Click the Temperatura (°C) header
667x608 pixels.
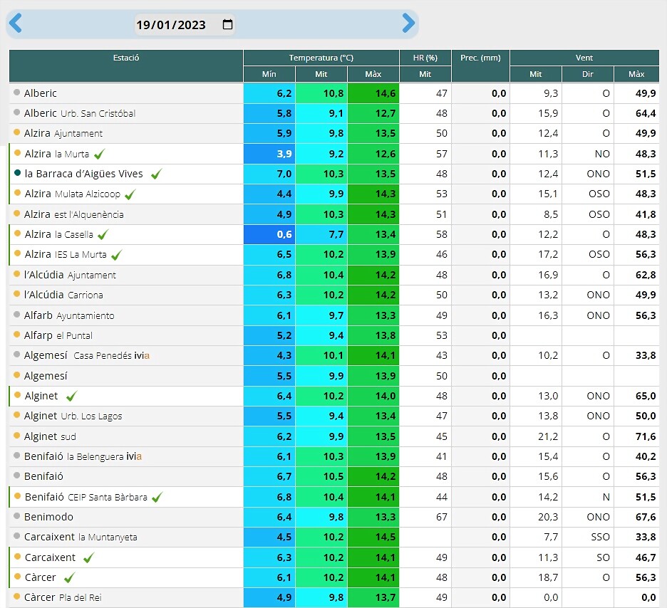pos(321,58)
